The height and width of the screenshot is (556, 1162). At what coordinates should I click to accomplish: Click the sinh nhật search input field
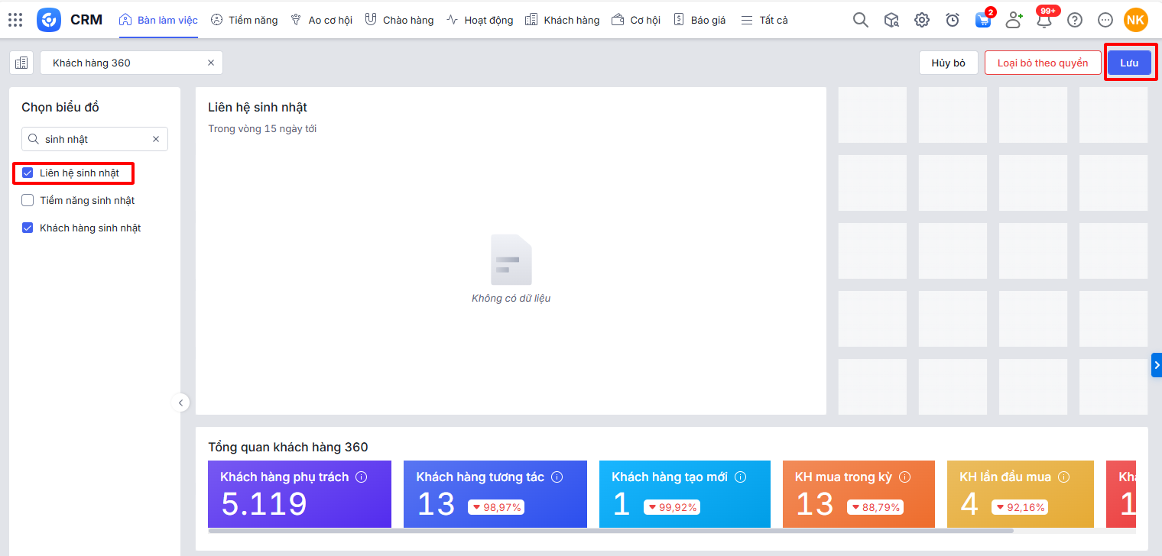tap(96, 139)
